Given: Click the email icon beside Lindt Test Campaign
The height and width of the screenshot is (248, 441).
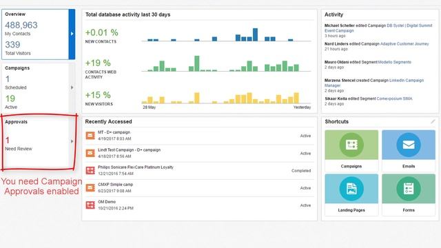Looking at the screenshot, I should [x=90, y=153].
